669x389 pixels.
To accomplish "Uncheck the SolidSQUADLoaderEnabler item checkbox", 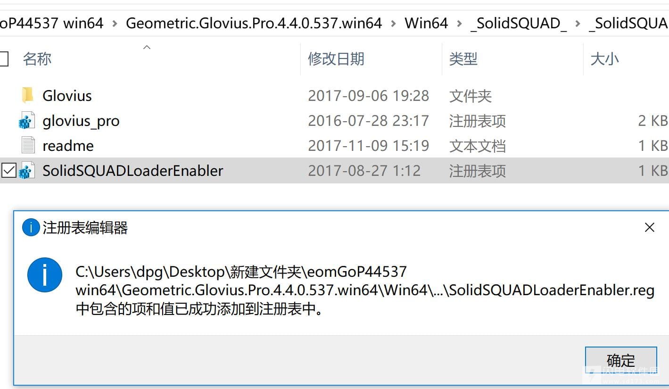I will tap(8, 170).
